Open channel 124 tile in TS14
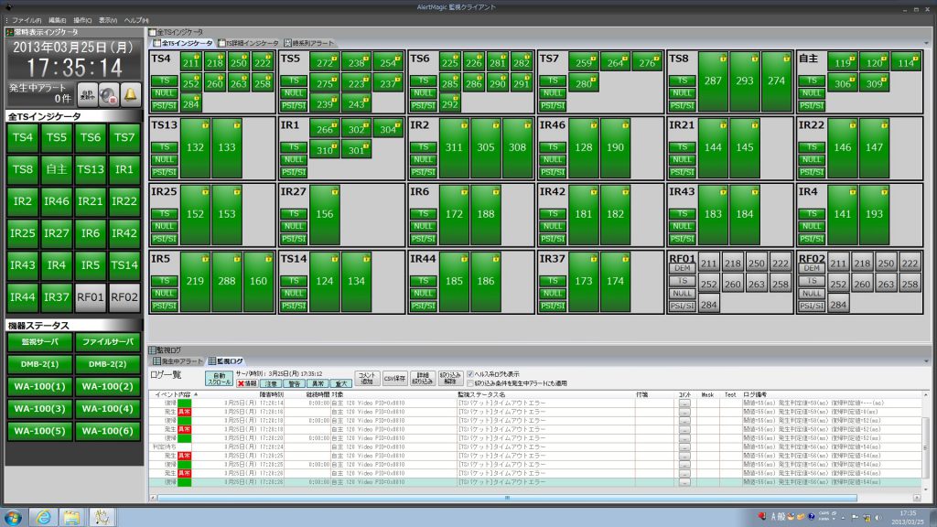The width and height of the screenshot is (937, 527). [x=325, y=281]
